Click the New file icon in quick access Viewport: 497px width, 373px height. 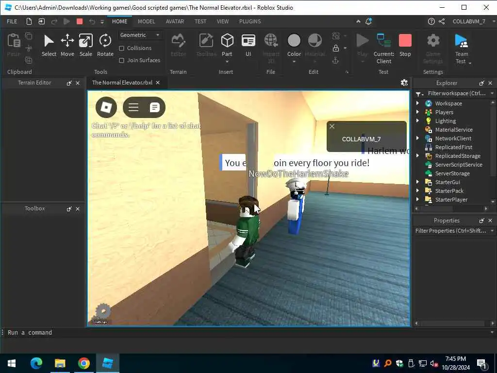29,21
